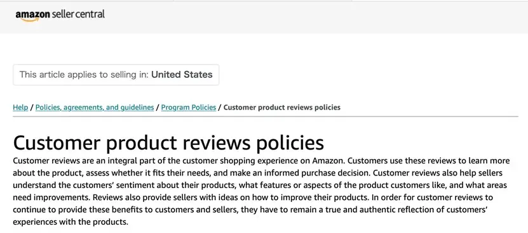The height and width of the screenshot is (233, 528).
Task: Click the orange Amazon smile arrow
Action: (30, 20)
